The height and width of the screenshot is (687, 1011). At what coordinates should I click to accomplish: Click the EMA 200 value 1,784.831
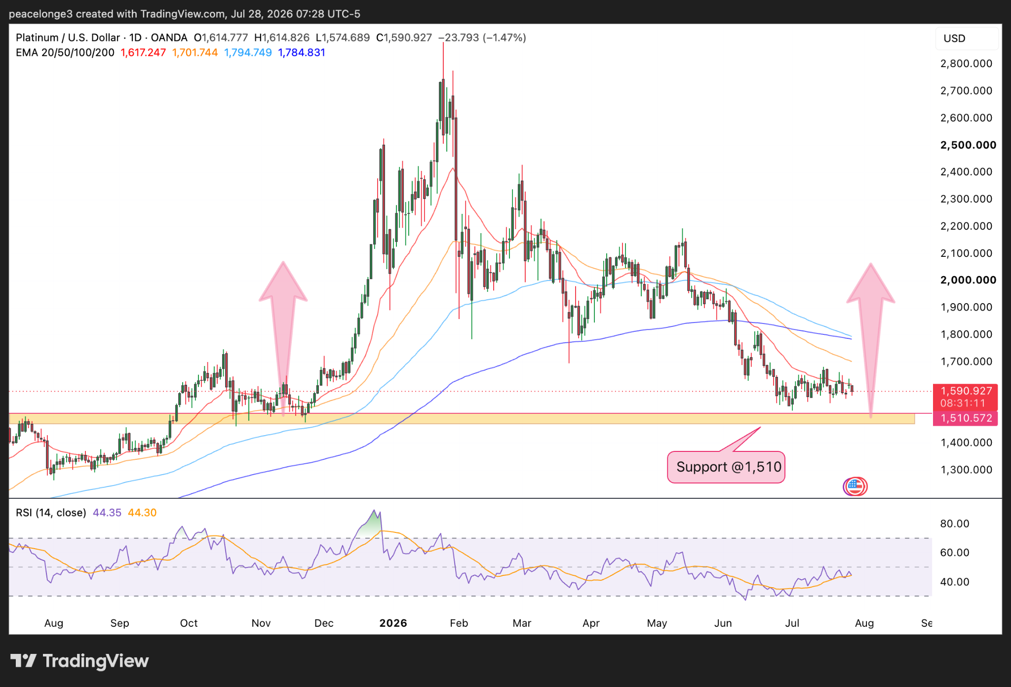302,52
